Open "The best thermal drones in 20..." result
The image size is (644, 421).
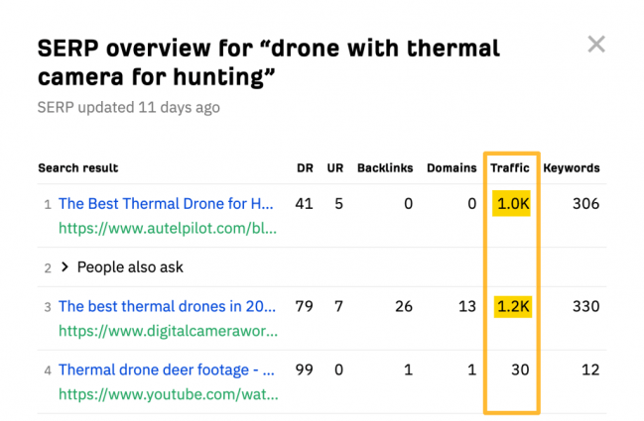166,306
